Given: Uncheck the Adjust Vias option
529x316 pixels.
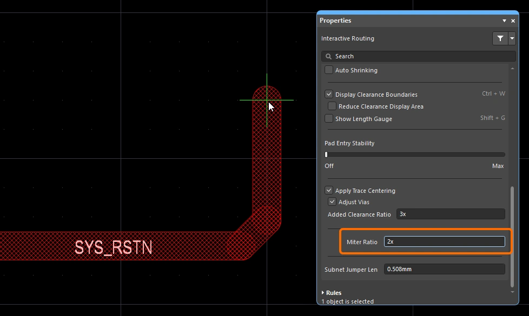Looking at the screenshot, I should [x=332, y=202].
